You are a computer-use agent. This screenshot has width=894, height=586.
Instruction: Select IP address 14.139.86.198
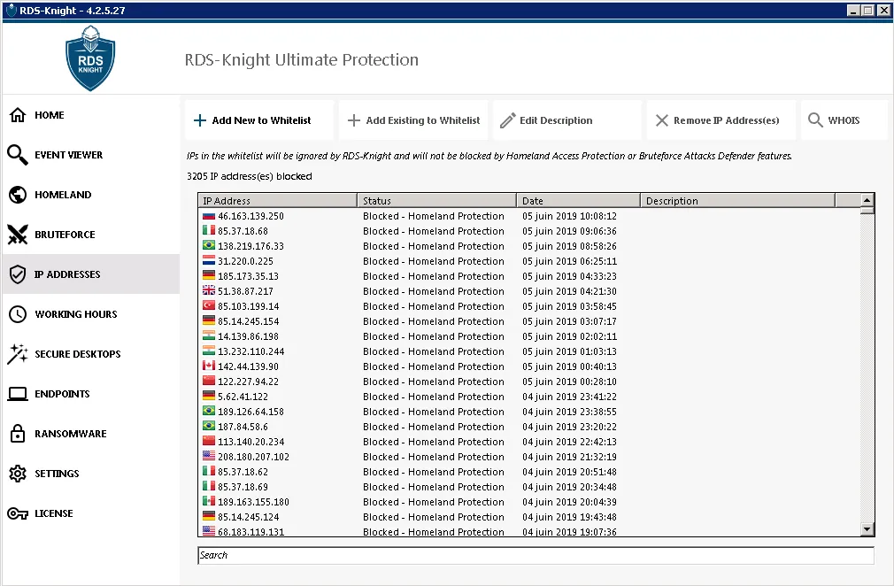(248, 336)
